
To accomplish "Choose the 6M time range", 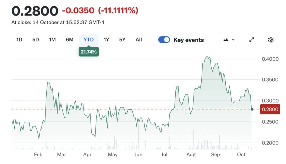I will (x=70, y=40).
